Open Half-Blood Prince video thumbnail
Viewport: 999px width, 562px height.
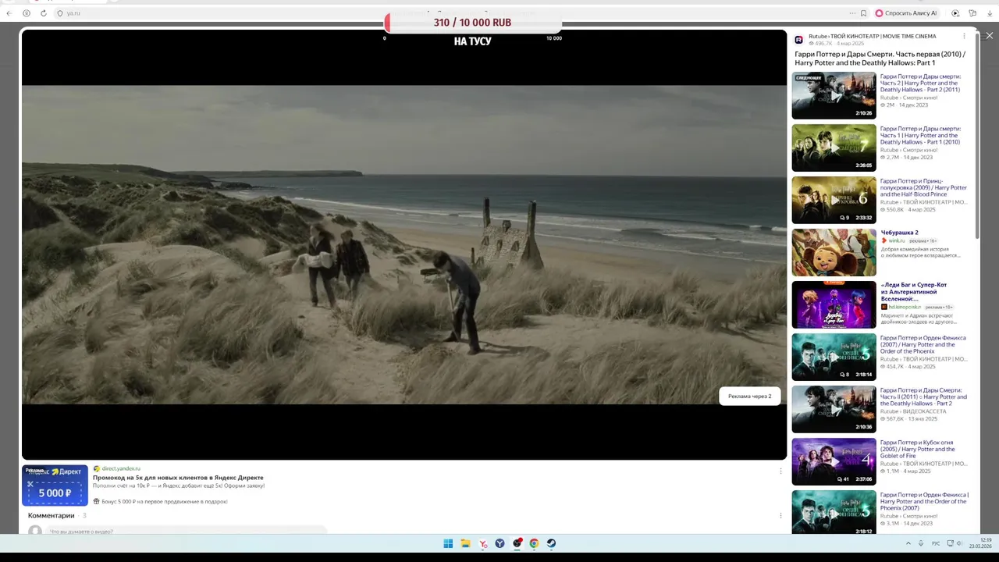coord(834,200)
